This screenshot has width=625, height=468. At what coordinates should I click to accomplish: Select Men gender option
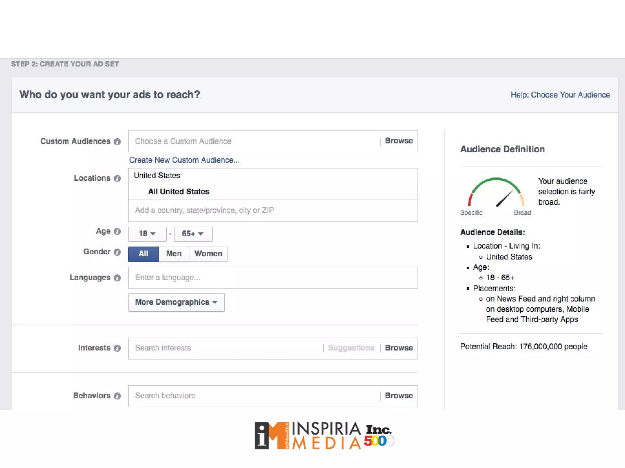pos(174,254)
